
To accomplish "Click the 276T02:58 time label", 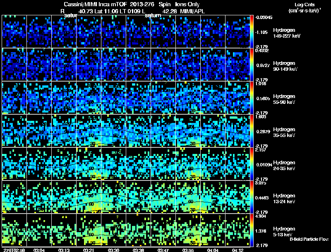I will pyautogui.click(x=14, y=250).
